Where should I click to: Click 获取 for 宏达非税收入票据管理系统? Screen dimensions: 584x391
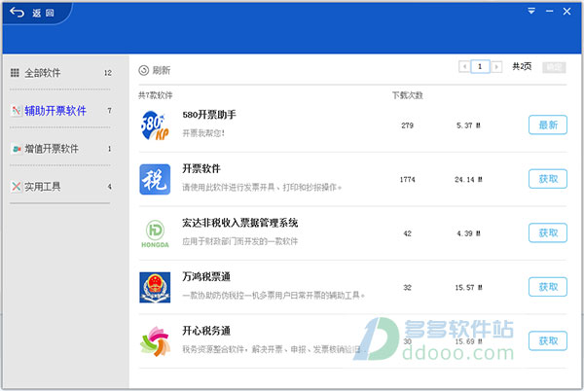[547, 232]
